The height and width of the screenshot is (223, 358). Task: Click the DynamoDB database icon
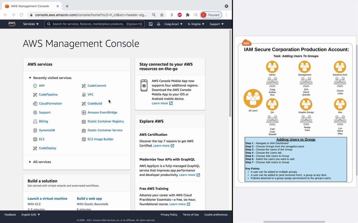(x=35, y=130)
